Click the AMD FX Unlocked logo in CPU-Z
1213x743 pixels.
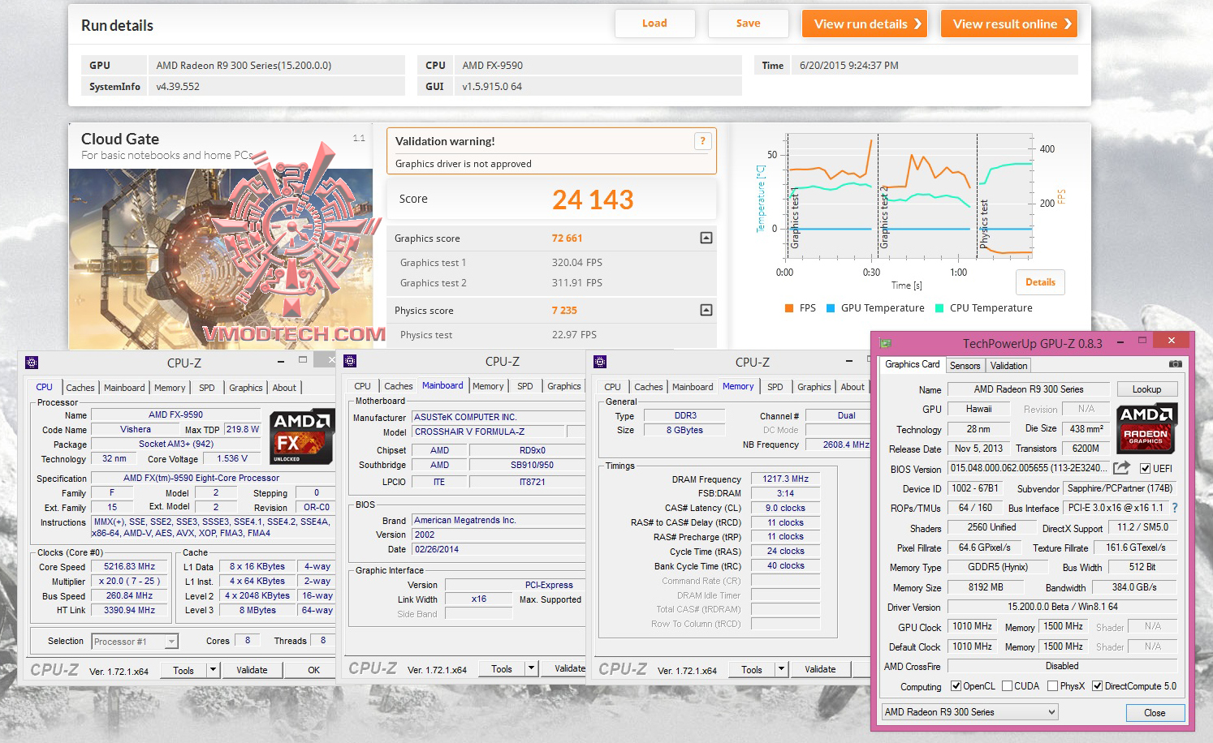301,436
